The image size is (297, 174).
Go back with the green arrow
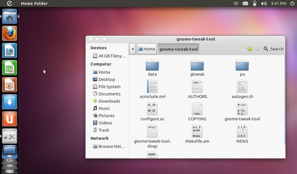coord(250,49)
